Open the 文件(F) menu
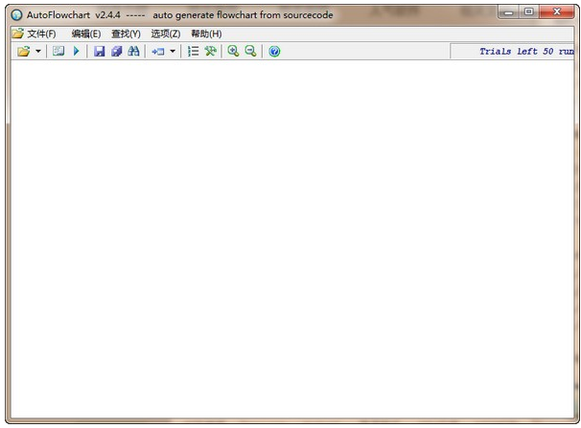Screen dimensions: 581x428 (x=35, y=34)
